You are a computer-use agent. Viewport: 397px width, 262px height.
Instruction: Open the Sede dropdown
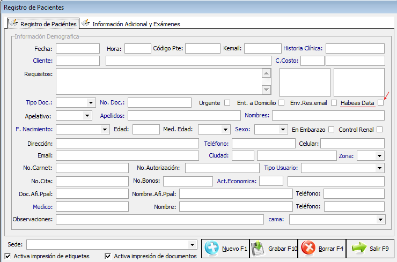[x=193, y=244]
